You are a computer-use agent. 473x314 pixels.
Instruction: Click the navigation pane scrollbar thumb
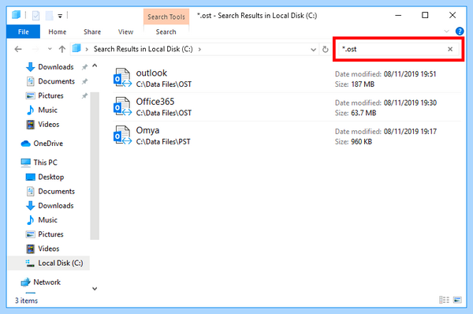(95, 166)
